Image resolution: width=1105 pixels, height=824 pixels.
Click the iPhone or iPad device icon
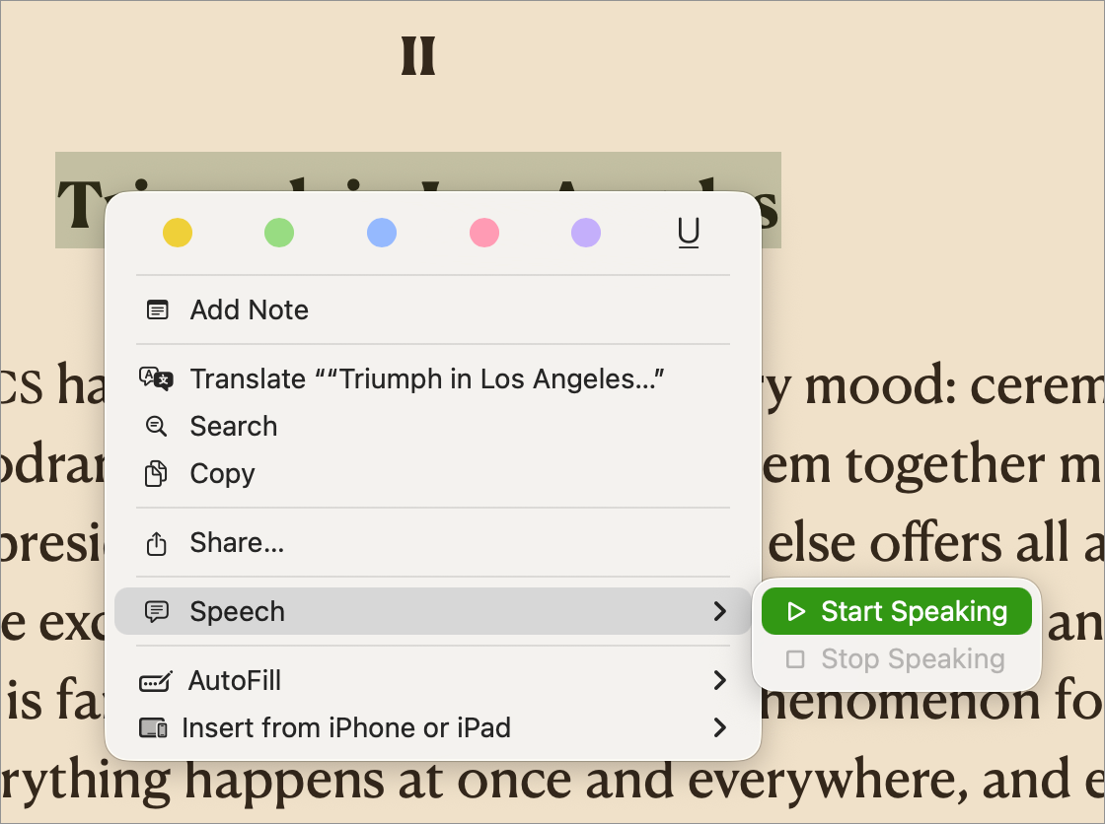coord(154,728)
